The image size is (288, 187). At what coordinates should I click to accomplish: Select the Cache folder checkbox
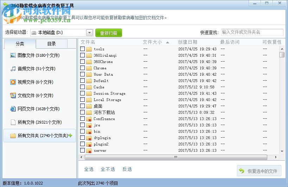click(83, 87)
